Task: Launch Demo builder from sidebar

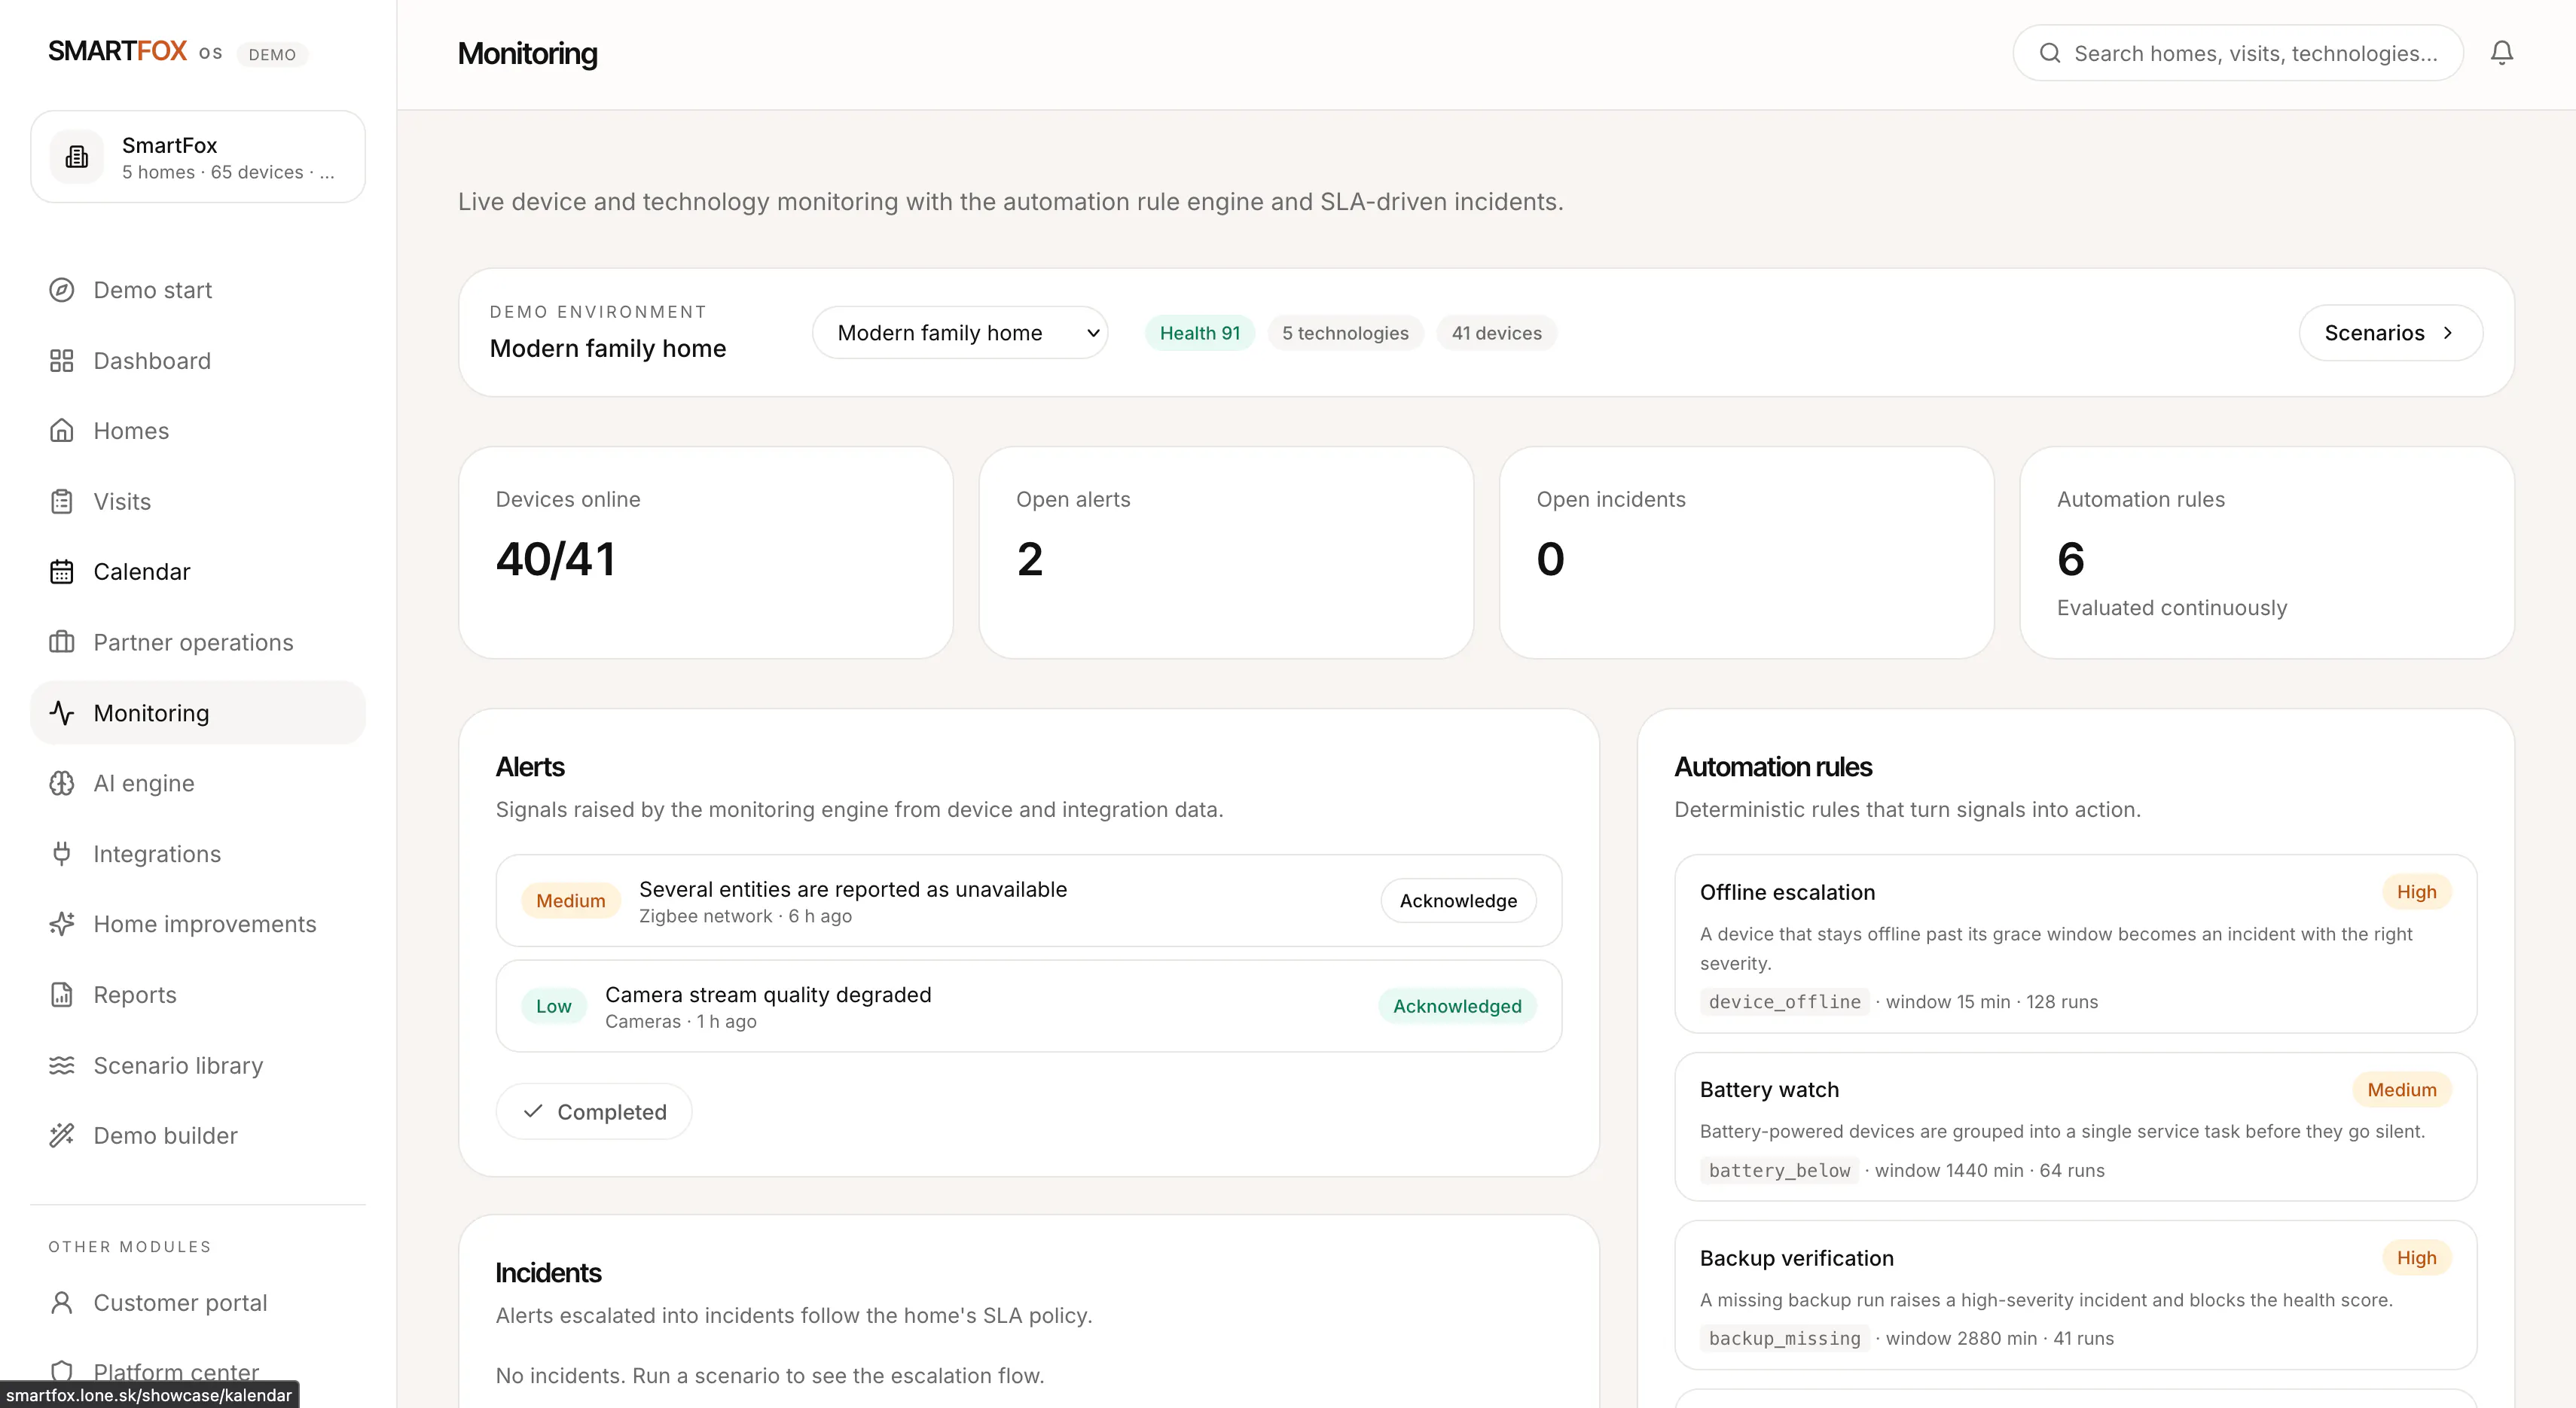Action: click(x=198, y=1135)
